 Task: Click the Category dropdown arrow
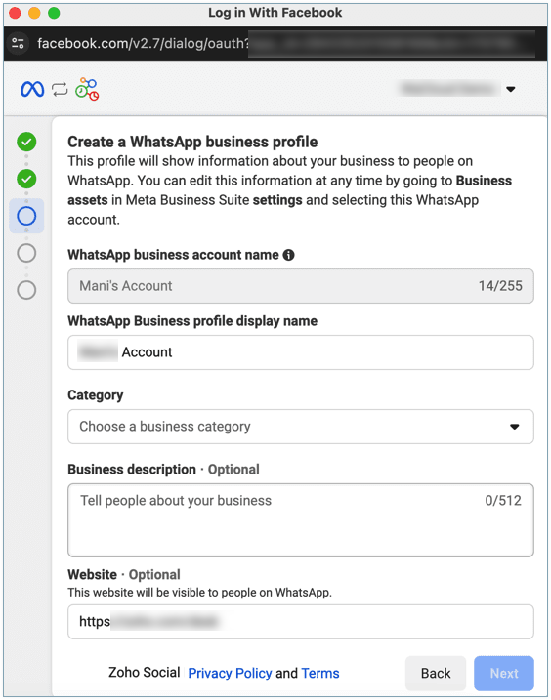[x=515, y=427]
